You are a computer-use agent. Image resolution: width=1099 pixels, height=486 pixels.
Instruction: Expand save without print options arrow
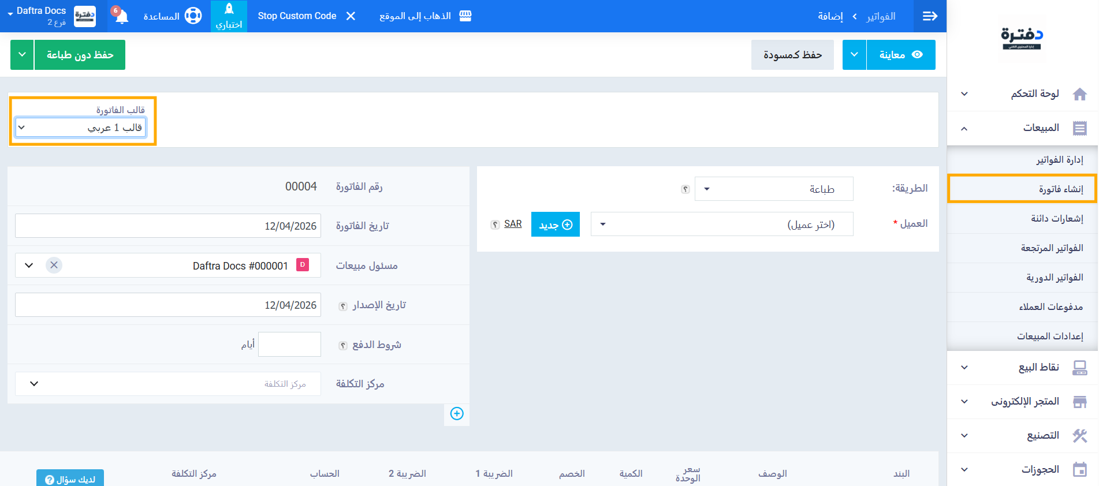(x=22, y=55)
